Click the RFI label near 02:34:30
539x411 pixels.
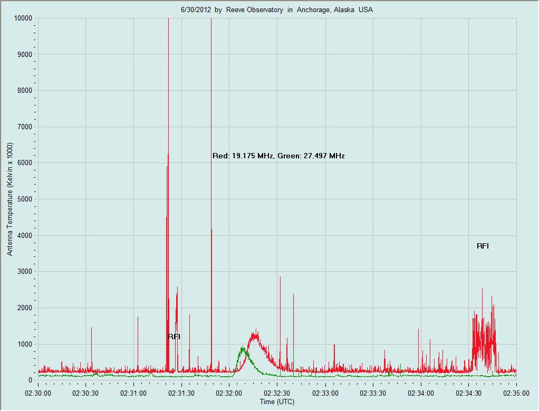[483, 246]
